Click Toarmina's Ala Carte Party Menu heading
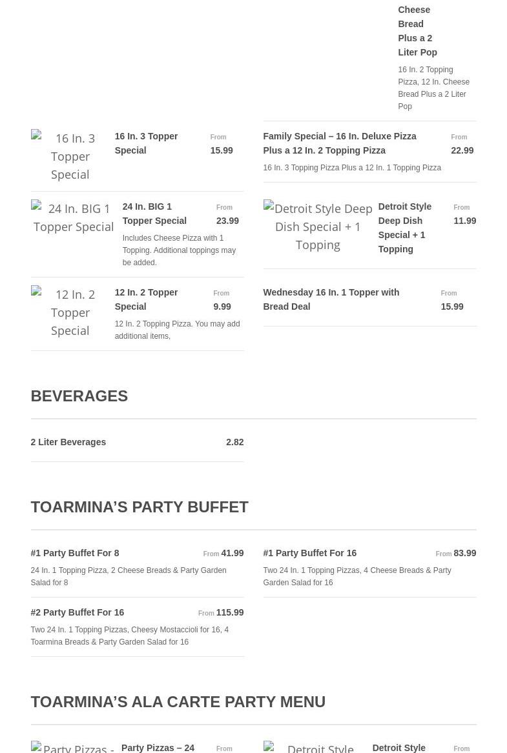This screenshot has width=507, height=753. tap(178, 701)
